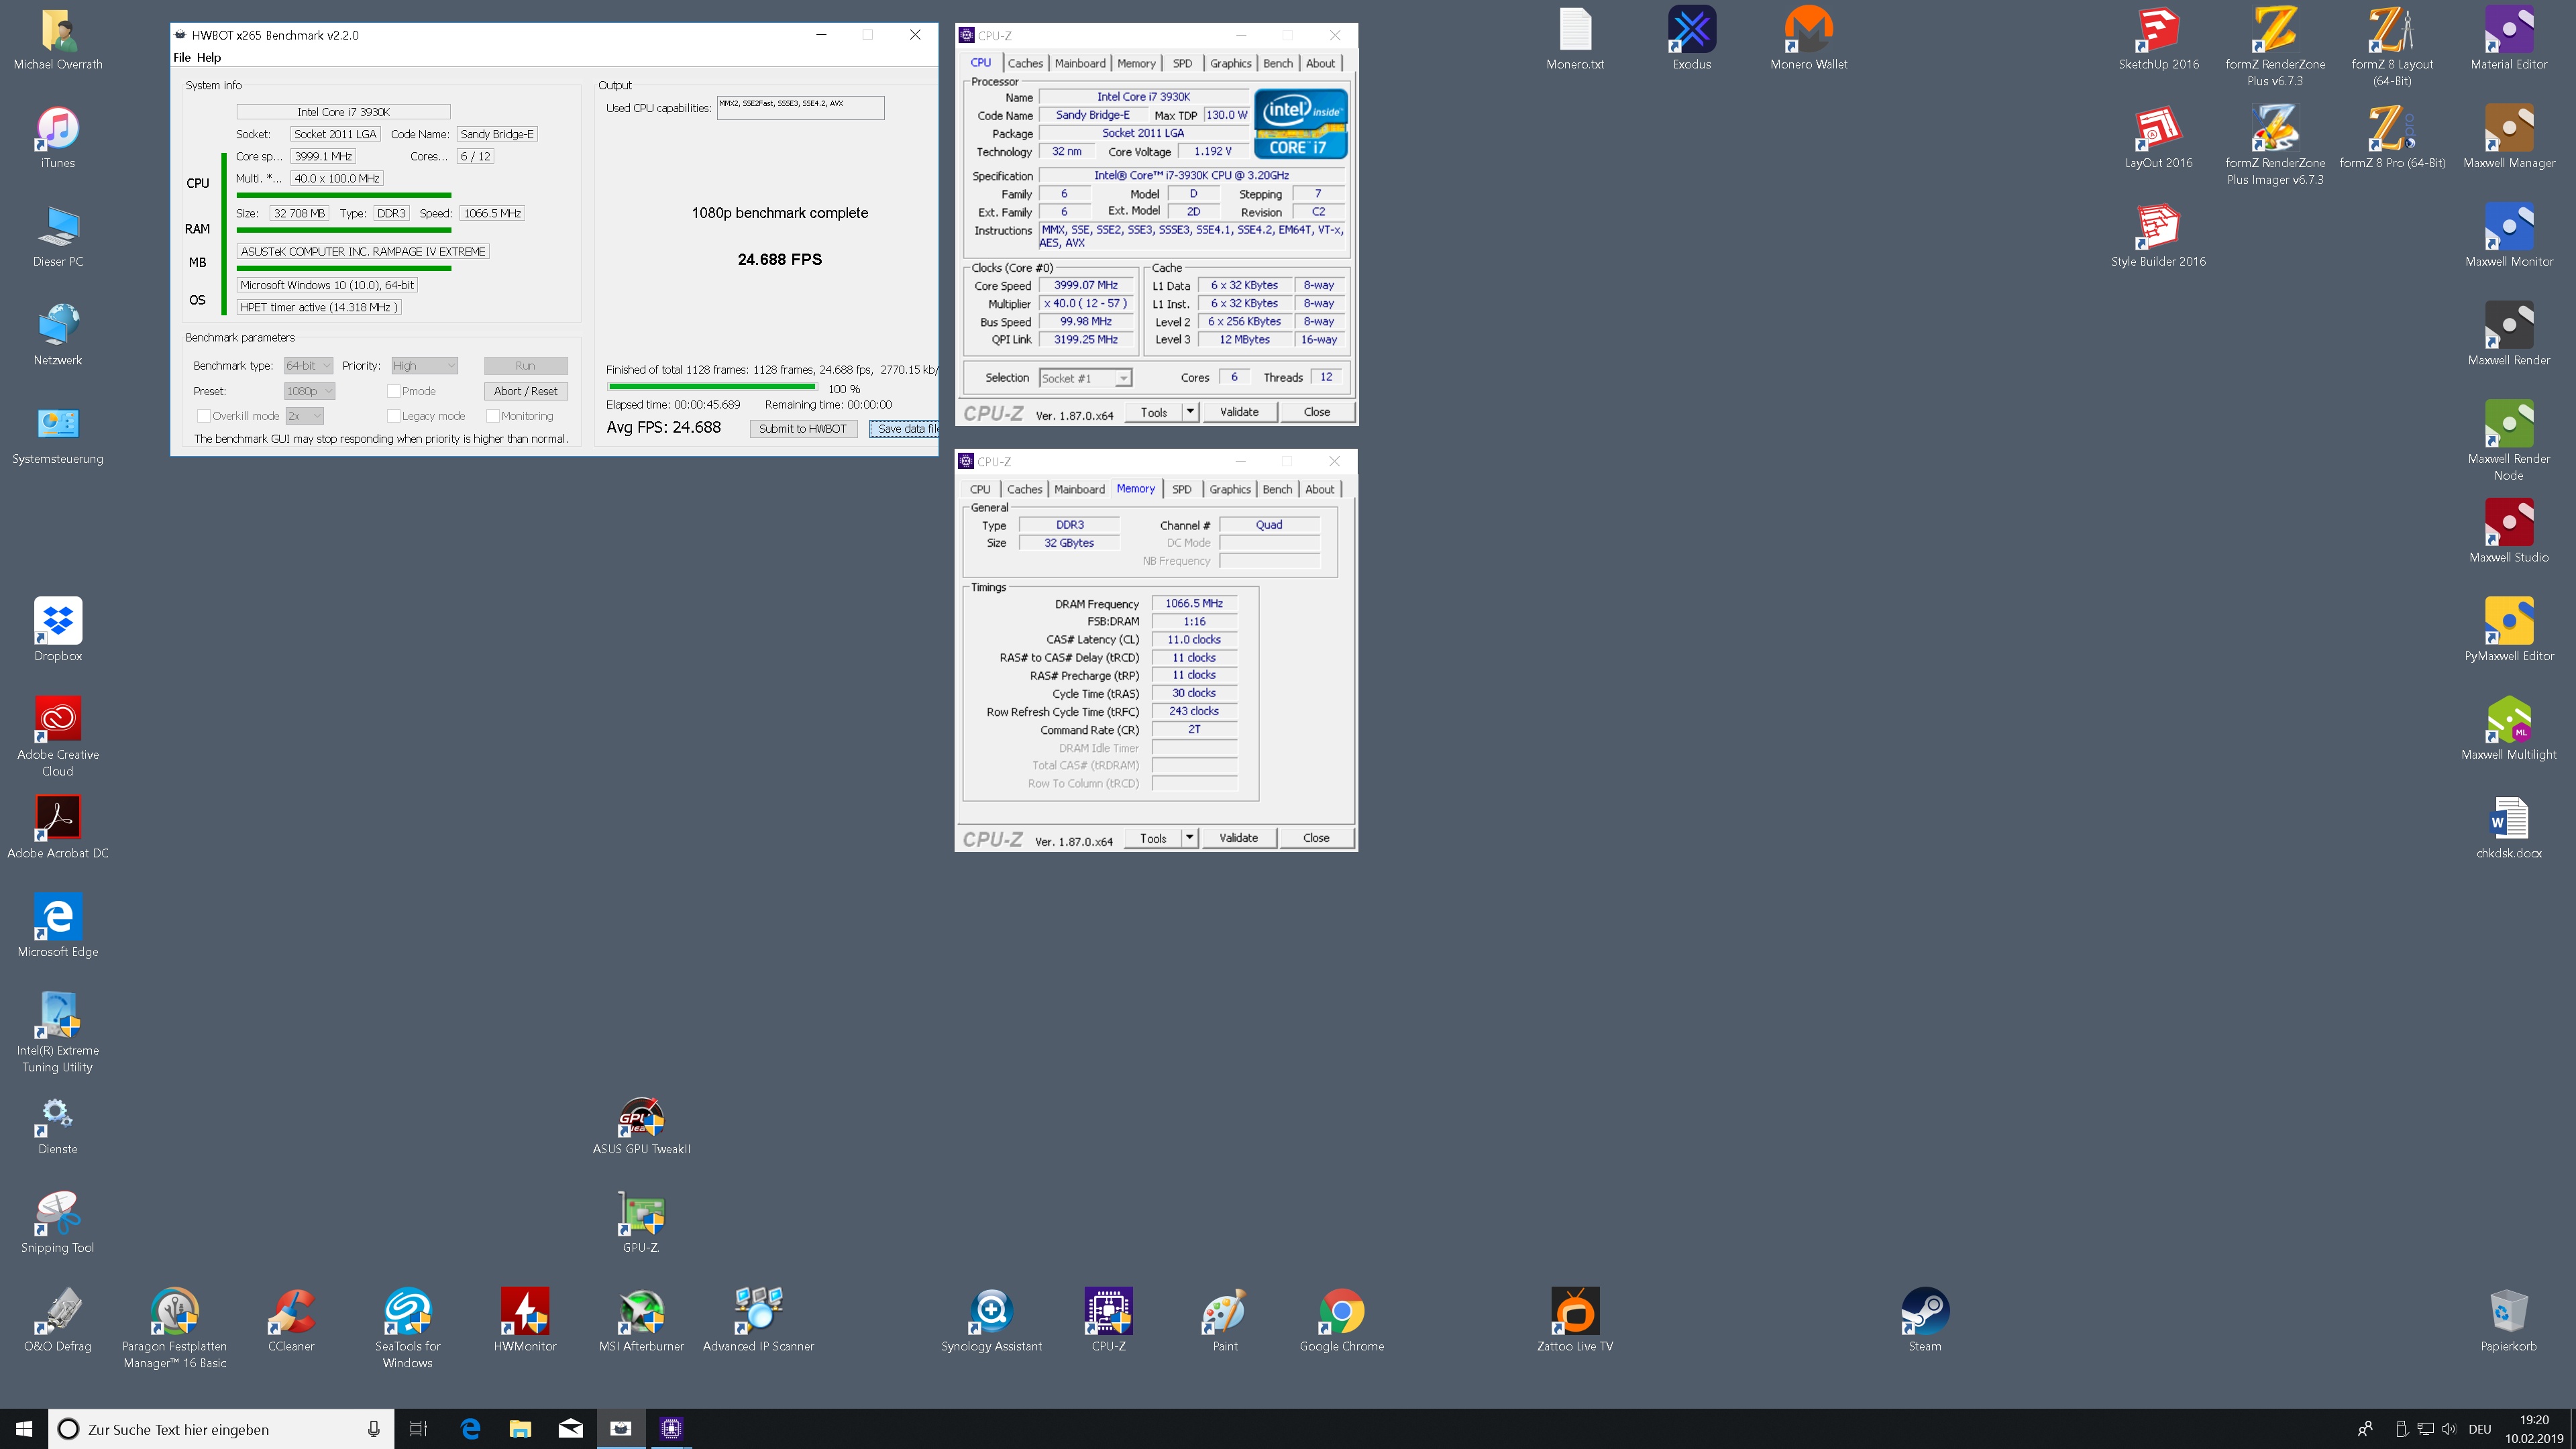Open the taskbar clock and date
Image resolution: width=2576 pixels, height=1449 pixels.
pos(2534,1429)
